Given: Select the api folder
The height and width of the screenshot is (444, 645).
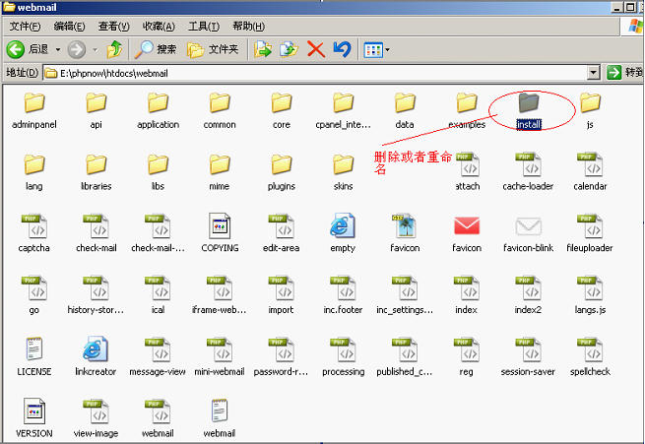Looking at the screenshot, I should click(x=96, y=110).
